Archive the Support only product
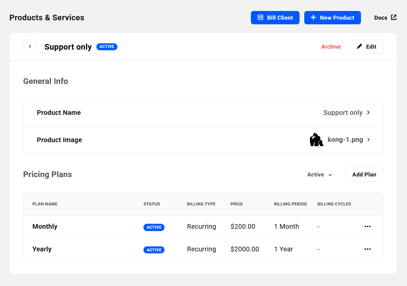The width and height of the screenshot is (407, 286). click(331, 47)
